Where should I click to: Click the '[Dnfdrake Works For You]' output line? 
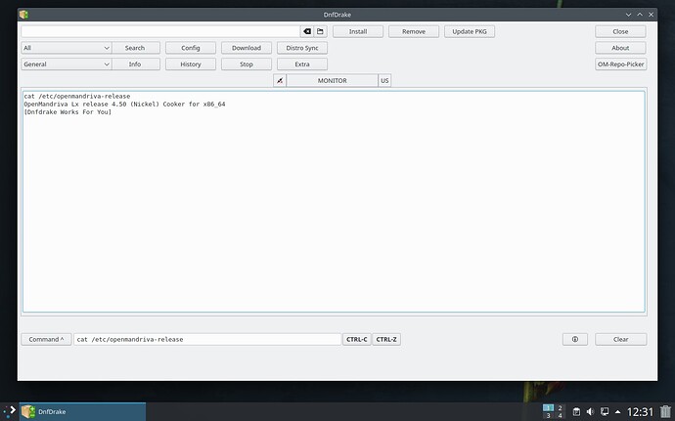(67, 111)
